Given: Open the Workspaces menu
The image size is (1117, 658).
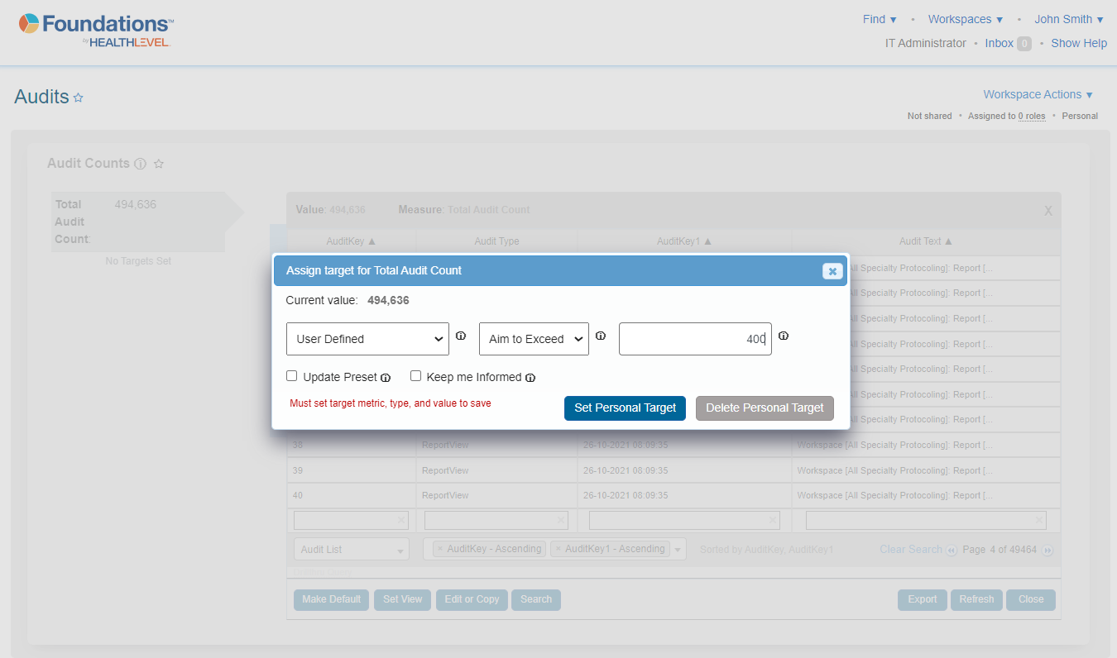Looking at the screenshot, I should 965,19.
